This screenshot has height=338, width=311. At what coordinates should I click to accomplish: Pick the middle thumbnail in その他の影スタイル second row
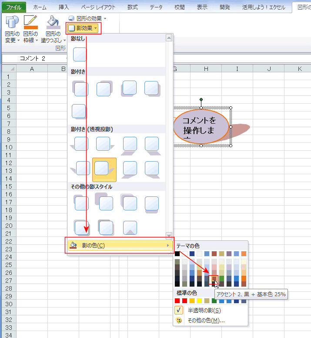(106, 228)
